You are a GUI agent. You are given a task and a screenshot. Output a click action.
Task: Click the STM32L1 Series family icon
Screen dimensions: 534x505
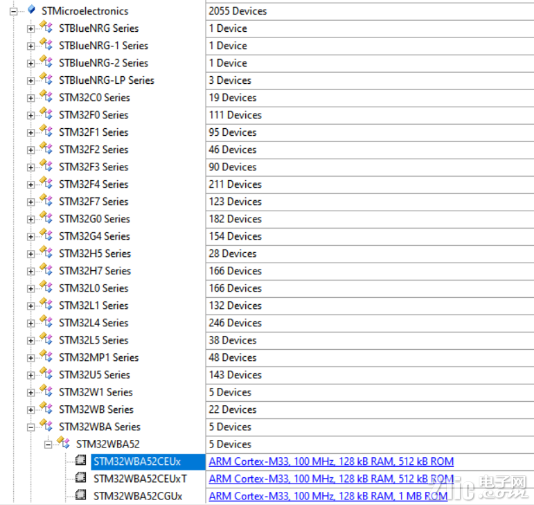[x=46, y=304]
